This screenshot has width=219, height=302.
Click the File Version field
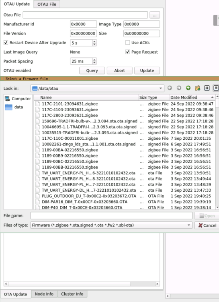(83, 33)
